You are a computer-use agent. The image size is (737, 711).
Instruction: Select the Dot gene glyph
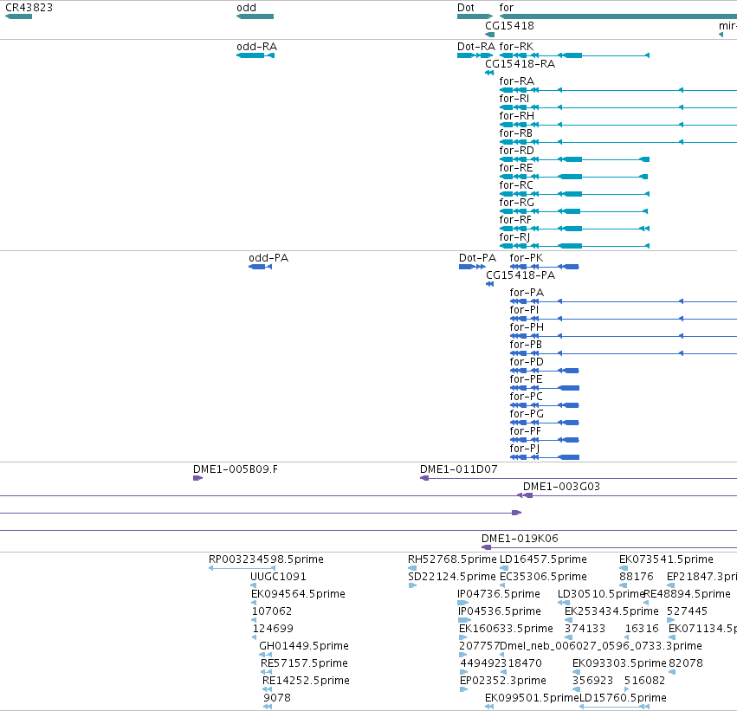475,16
